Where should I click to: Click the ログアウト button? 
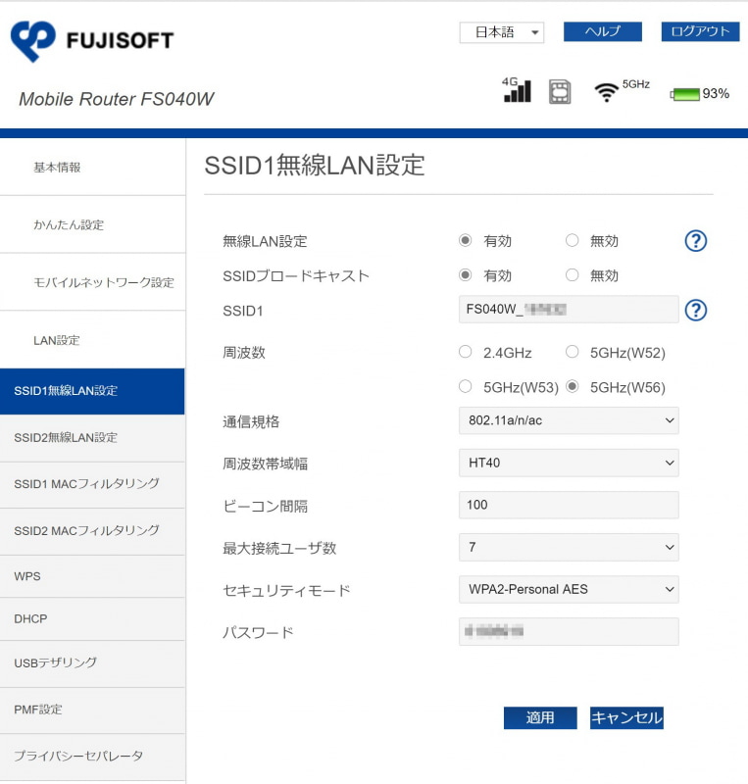click(x=700, y=32)
